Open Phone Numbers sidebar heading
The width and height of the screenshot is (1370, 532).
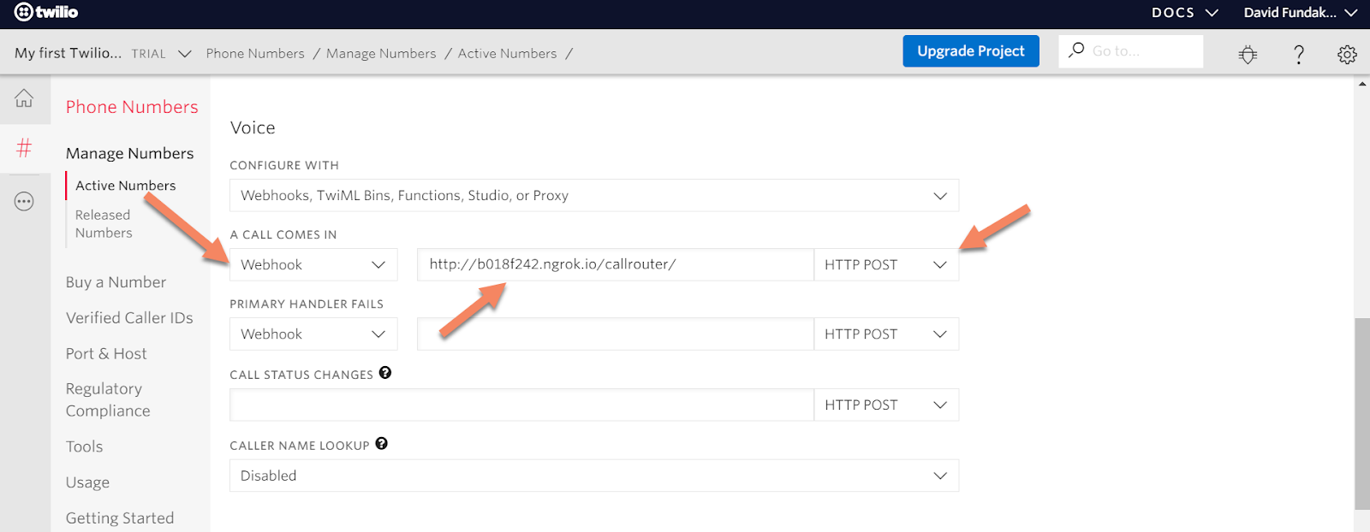[x=132, y=107]
